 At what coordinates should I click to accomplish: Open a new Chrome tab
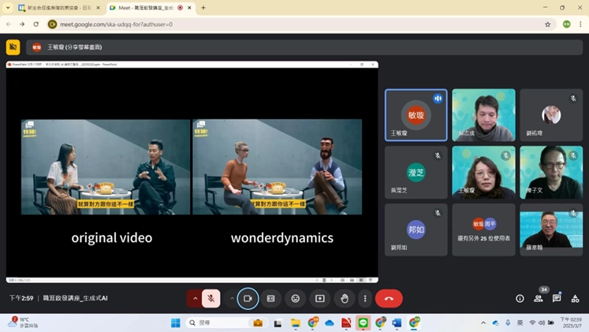click(203, 8)
